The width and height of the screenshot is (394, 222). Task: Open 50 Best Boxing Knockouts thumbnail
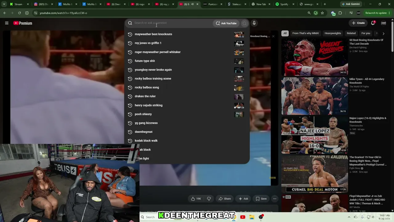point(315,57)
